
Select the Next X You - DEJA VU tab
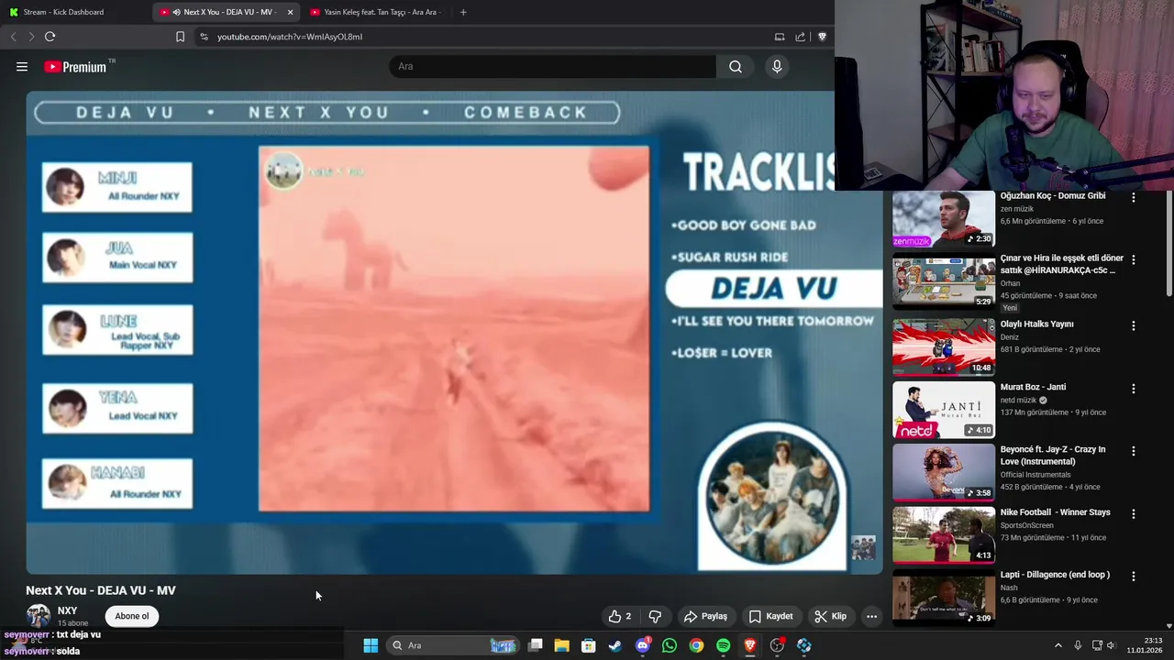[224, 12]
